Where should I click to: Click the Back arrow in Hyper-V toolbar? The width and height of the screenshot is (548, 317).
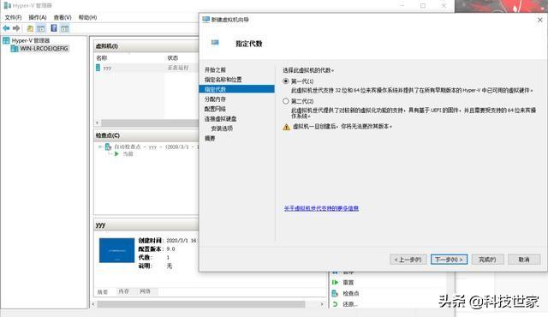6,28
